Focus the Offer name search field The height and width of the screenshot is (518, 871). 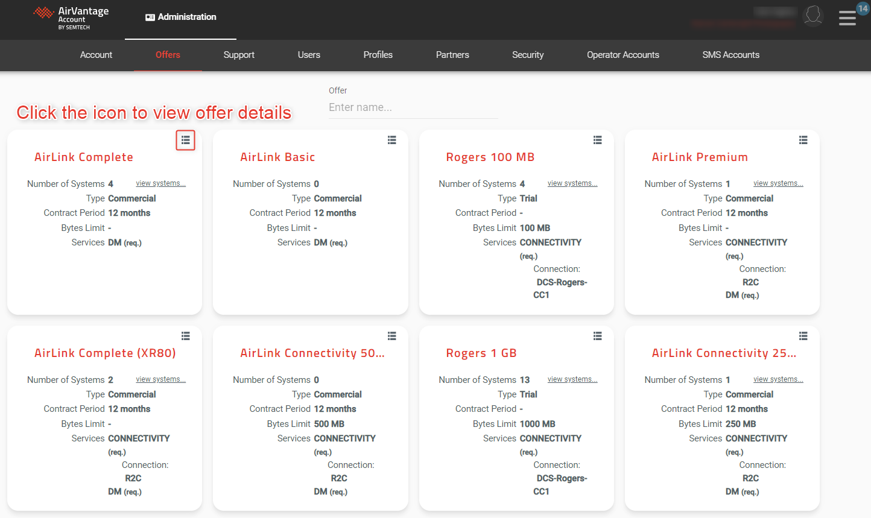(x=413, y=107)
